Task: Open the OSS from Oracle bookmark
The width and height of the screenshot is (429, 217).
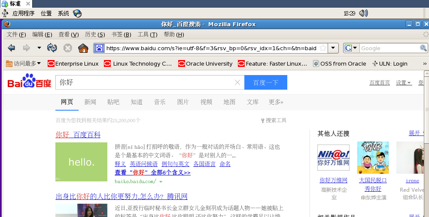Action: click(340, 63)
